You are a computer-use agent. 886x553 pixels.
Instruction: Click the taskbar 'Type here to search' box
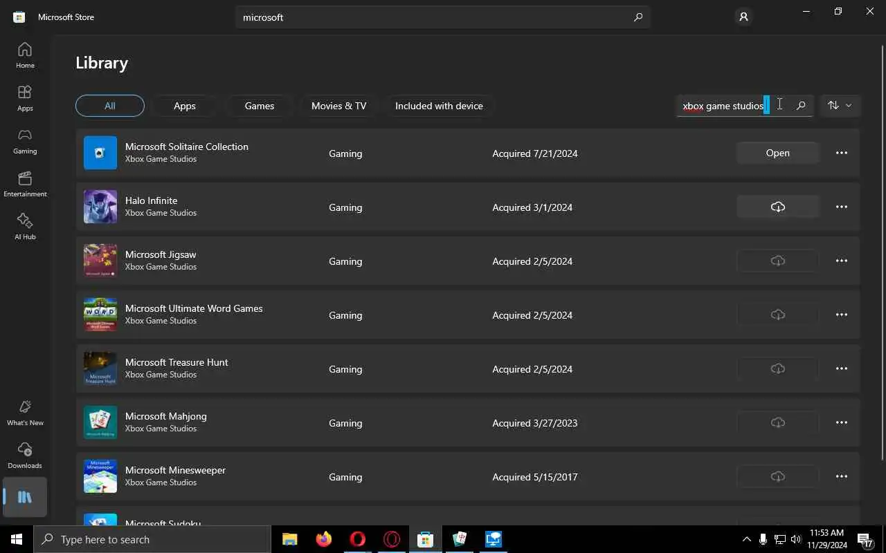(152, 539)
